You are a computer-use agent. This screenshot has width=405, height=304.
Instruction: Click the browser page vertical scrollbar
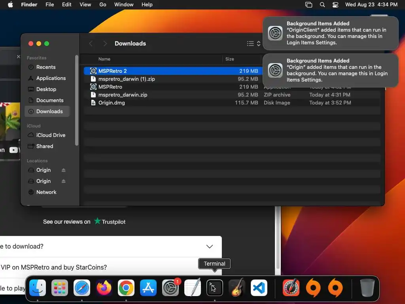278,238
